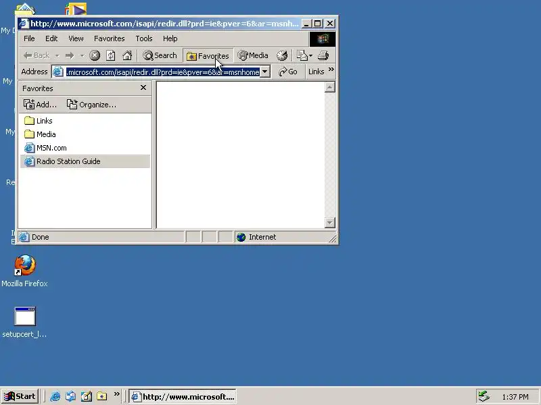This screenshot has height=405, width=541.
Task: Open the Search toolbar button
Action: click(x=160, y=55)
